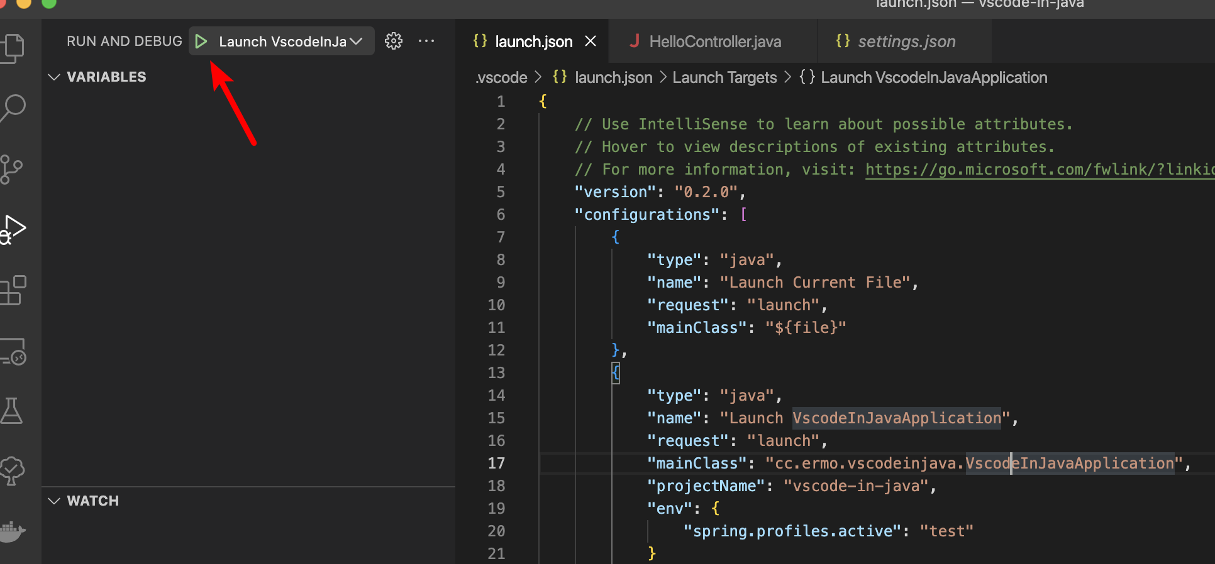Viewport: 1215px width, 564px height.
Task: Open the Extensions view
Action: pyautogui.click(x=13, y=290)
